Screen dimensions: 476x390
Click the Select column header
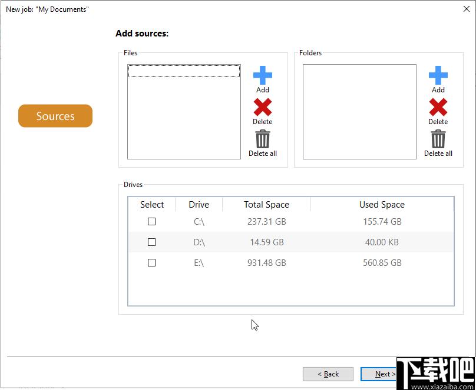click(152, 205)
